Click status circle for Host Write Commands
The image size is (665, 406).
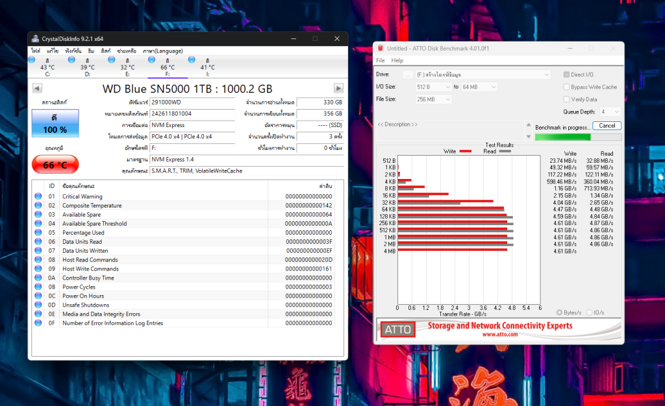[38, 269]
